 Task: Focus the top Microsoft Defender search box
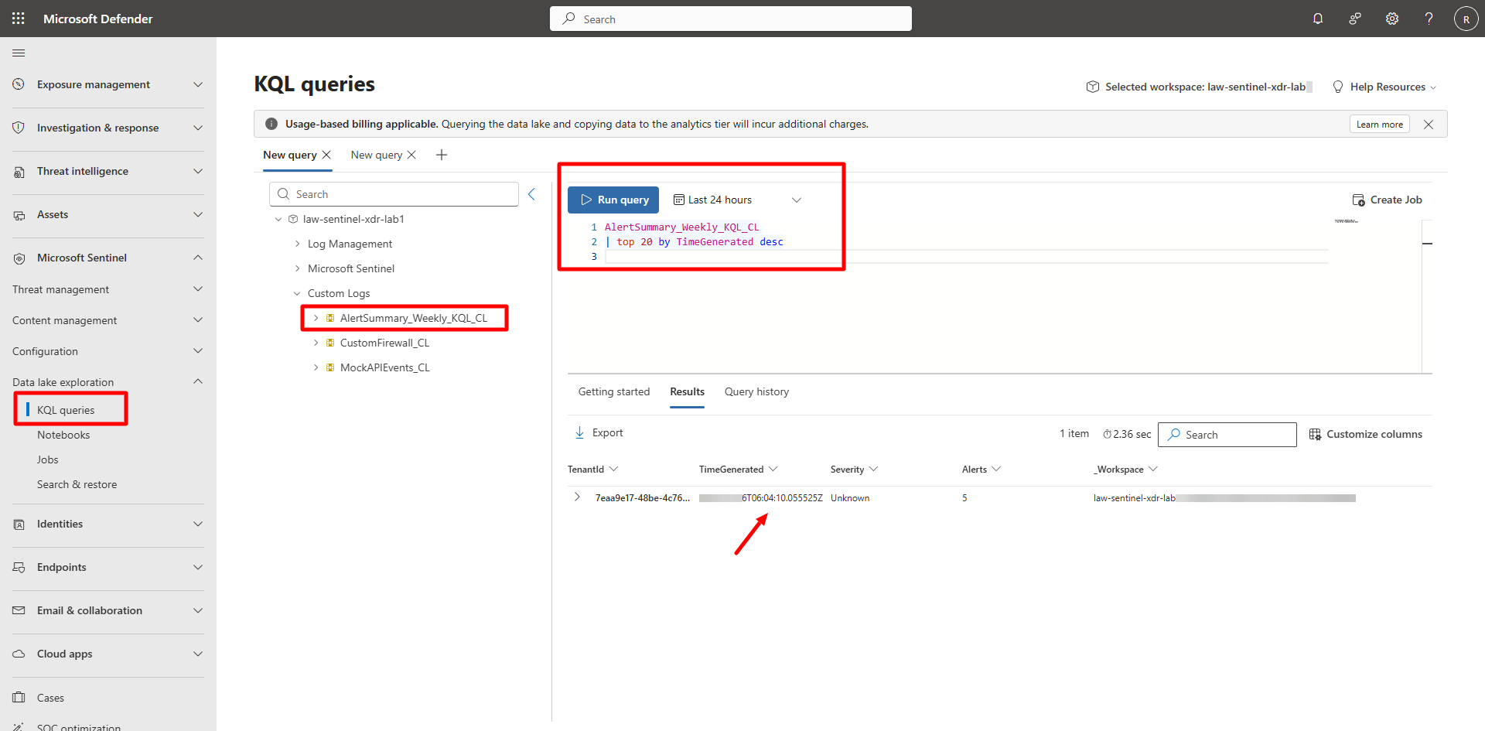[x=731, y=19]
